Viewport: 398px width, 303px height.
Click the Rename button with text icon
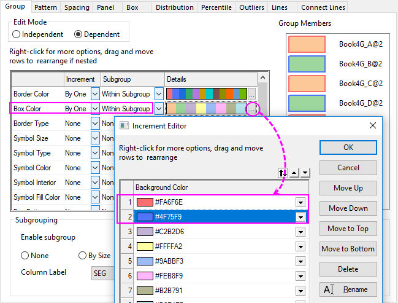click(x=348, y=289)
